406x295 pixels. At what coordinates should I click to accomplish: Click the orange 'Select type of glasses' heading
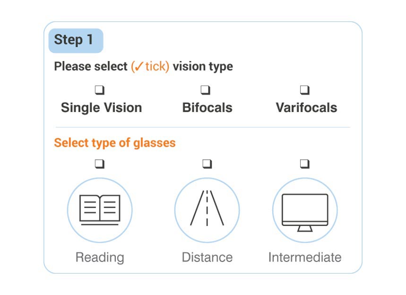[115, 143]
